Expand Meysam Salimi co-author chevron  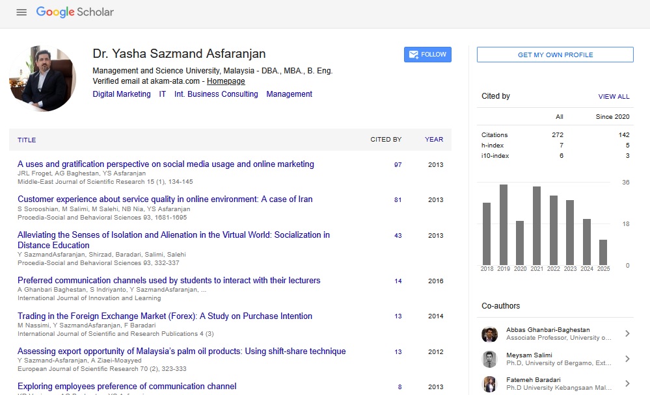pos(627,359)
